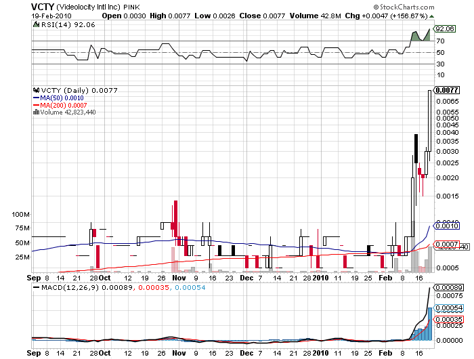474x359 pixels.
Task: Click the volume bars icon in legend
Action: 37,112
